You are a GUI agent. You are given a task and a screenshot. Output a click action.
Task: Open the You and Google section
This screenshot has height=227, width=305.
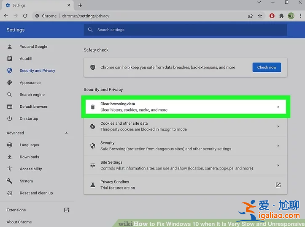coord(33,46)
